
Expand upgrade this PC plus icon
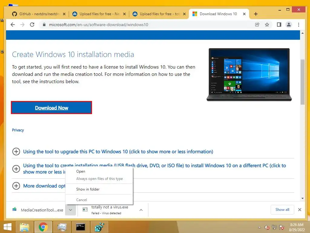[x=16, y=152]
